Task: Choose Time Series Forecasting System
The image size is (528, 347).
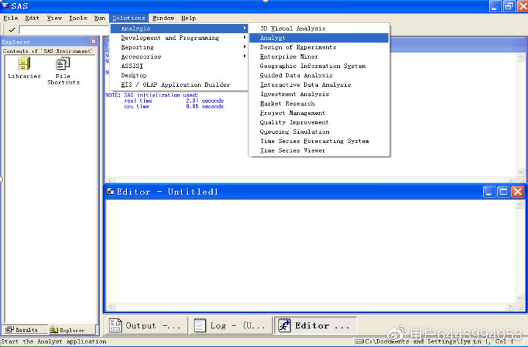Action: point(315,141)
